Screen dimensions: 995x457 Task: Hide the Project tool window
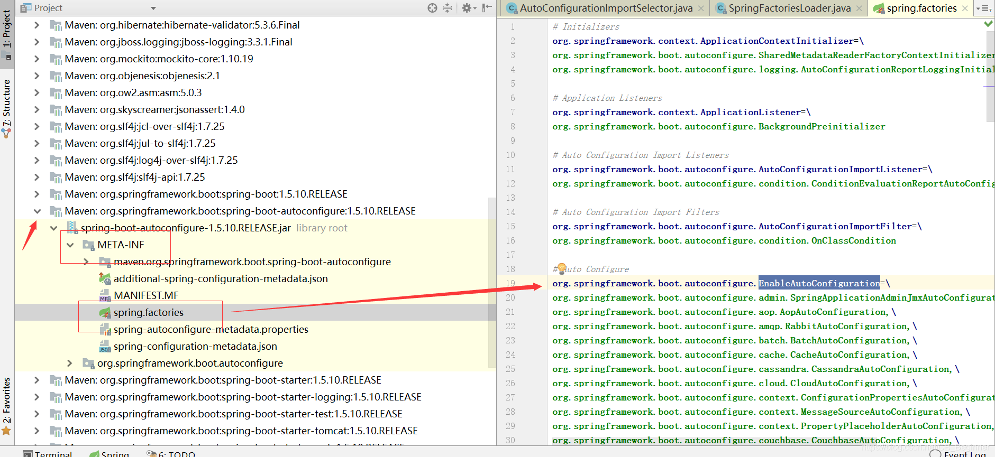pyautogui.click(x=487, y=8)
